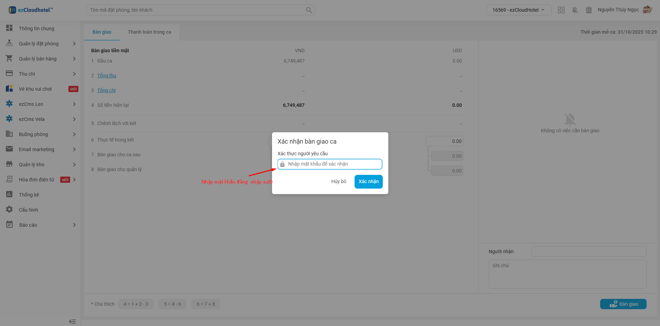Click the ezCloudhotel logo
660x326 pixels.
pyautogui.click(x=31, y=10)
